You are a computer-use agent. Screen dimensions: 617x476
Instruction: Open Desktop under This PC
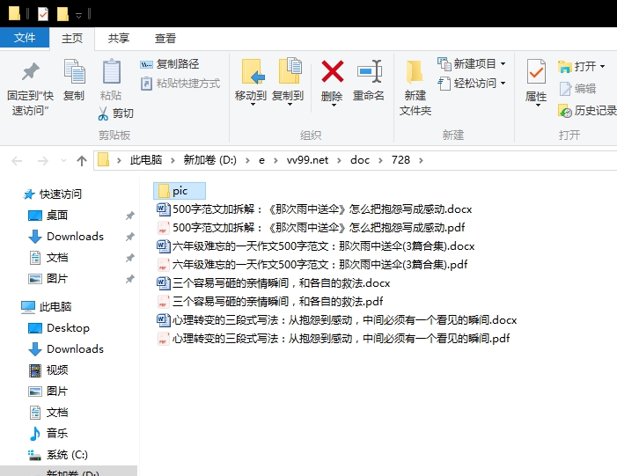(x=59, y=327)
